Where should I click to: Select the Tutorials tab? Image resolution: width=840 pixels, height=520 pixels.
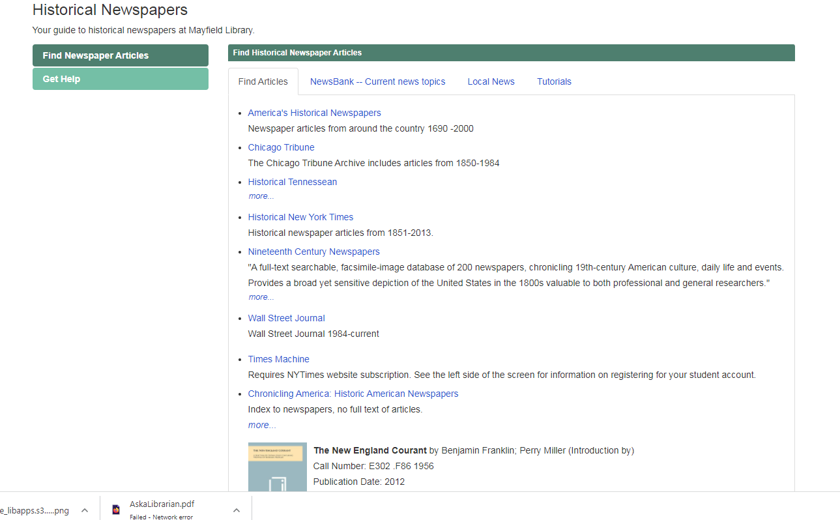pyautogui.click(x=554, y=81)
